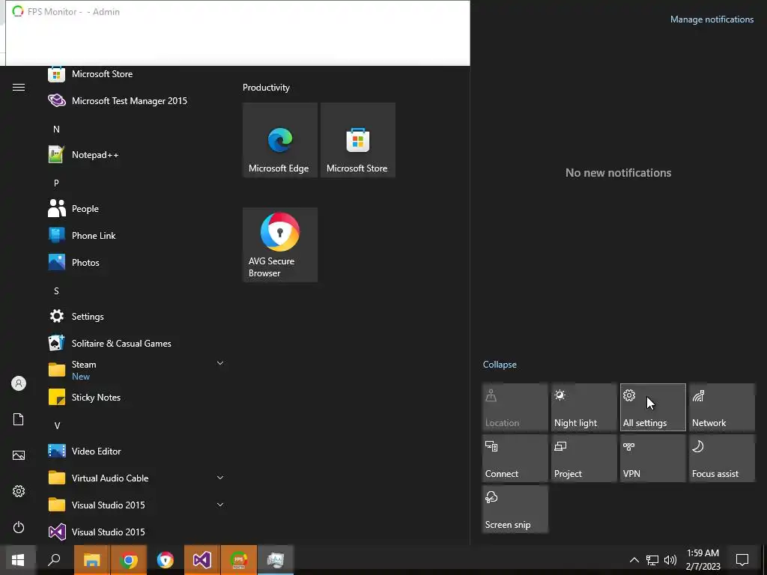Jump to letter S in app list

point(56,291)
